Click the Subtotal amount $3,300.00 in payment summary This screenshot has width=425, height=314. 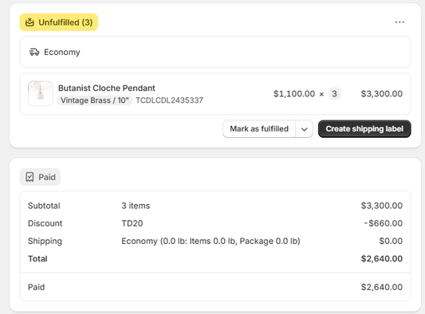pos(382,206)
